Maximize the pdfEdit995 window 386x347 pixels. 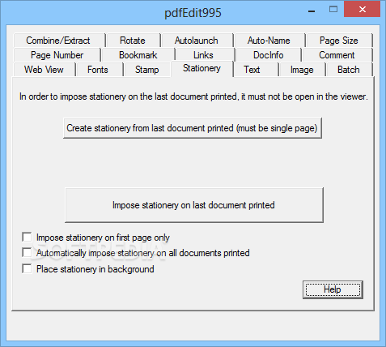click(x=333, y=10)
